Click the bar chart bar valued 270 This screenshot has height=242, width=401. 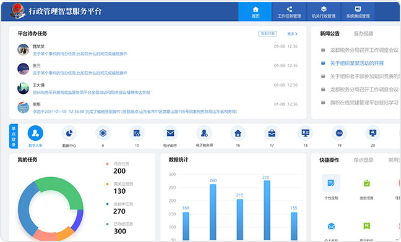[x=267, y=211]
